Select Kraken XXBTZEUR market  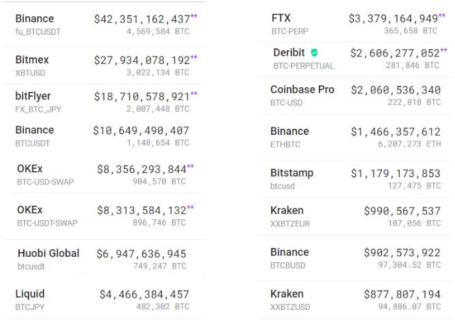(356, 217)
